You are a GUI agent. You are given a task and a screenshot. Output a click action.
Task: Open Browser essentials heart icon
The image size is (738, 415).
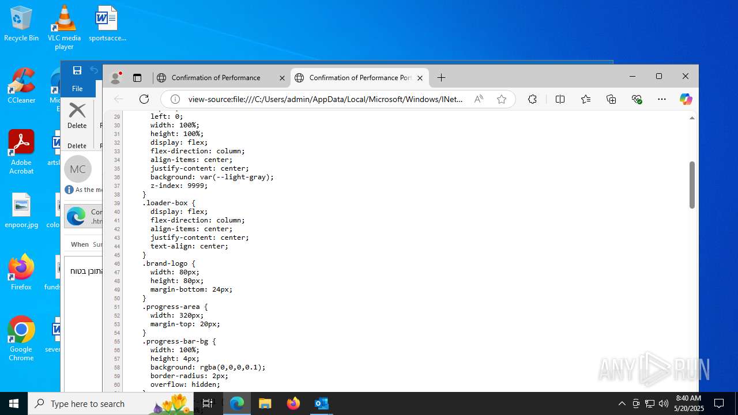tap(637, 99)
